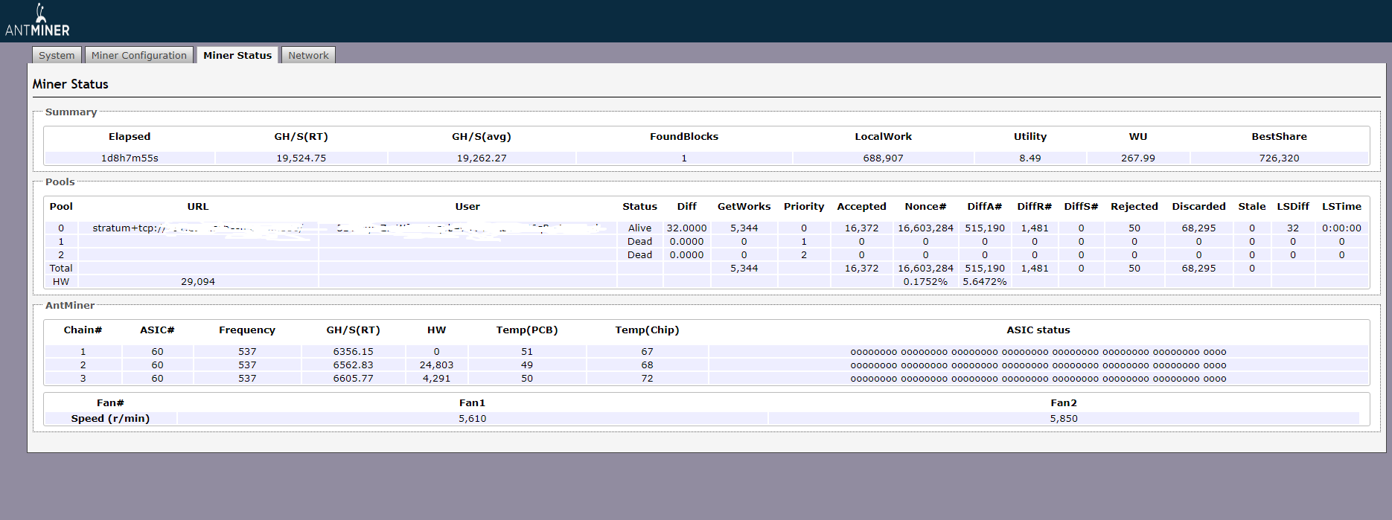
Task: Click the average hashrate value 19,262.27
Action: 482,158
